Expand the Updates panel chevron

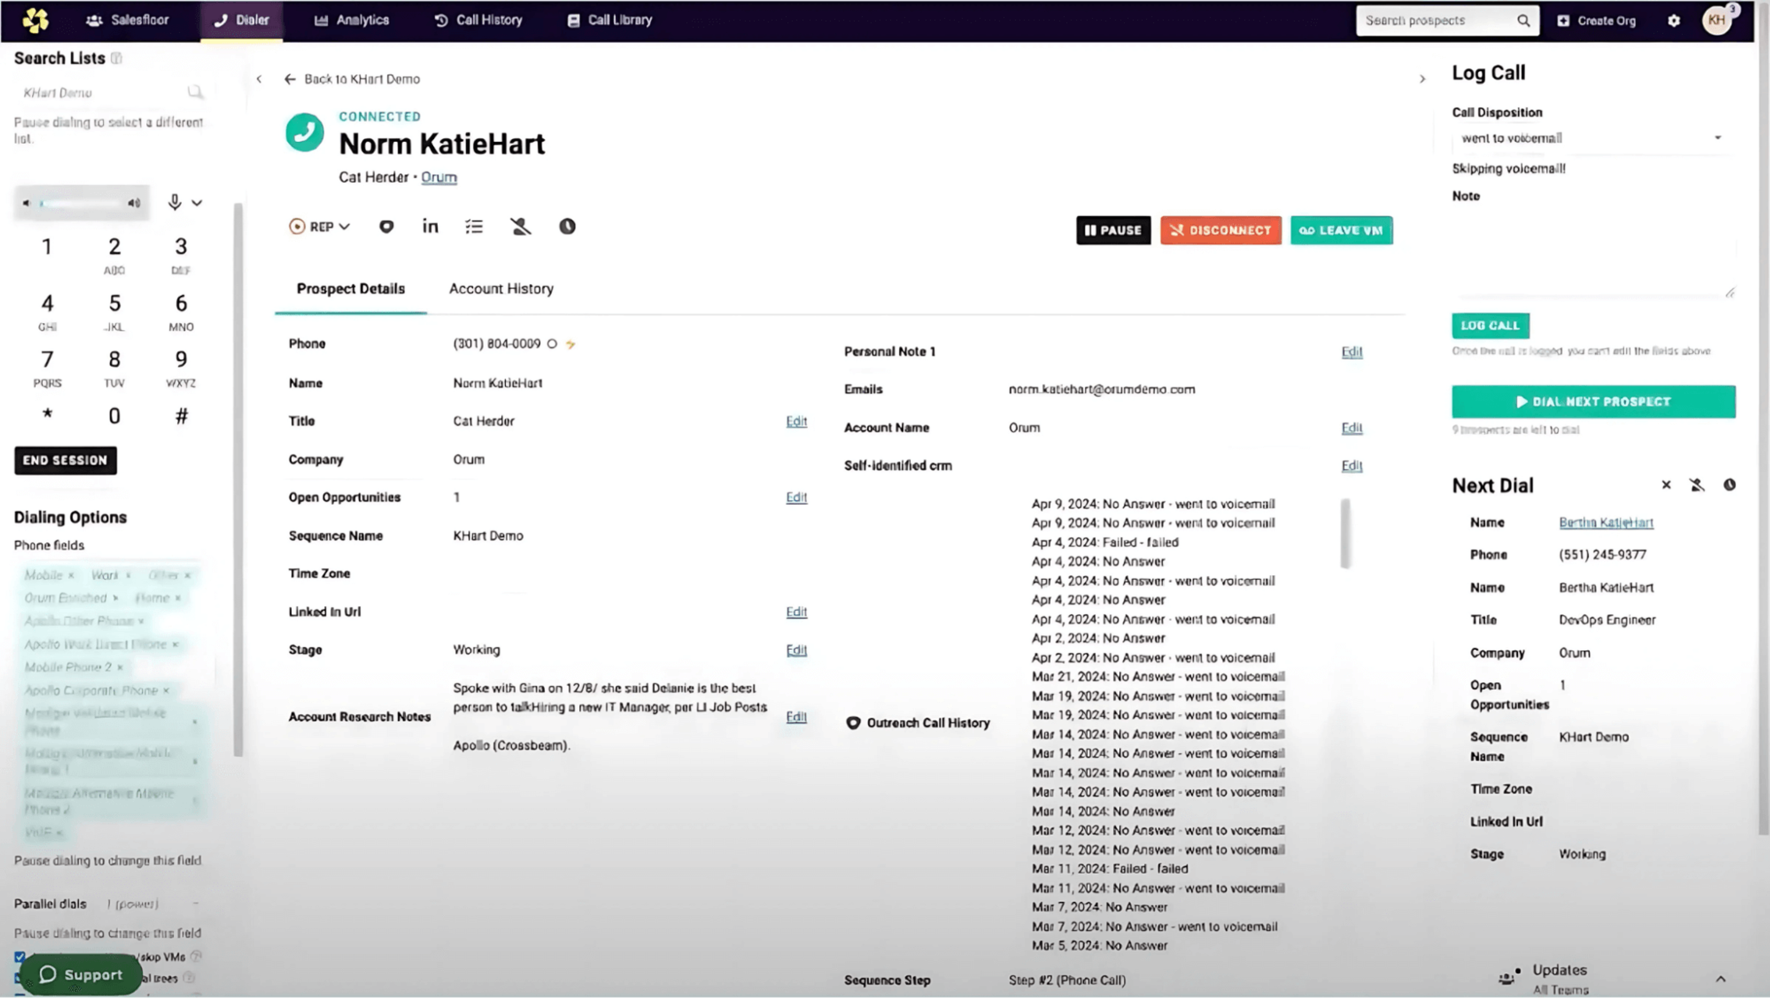[1721, 979]
